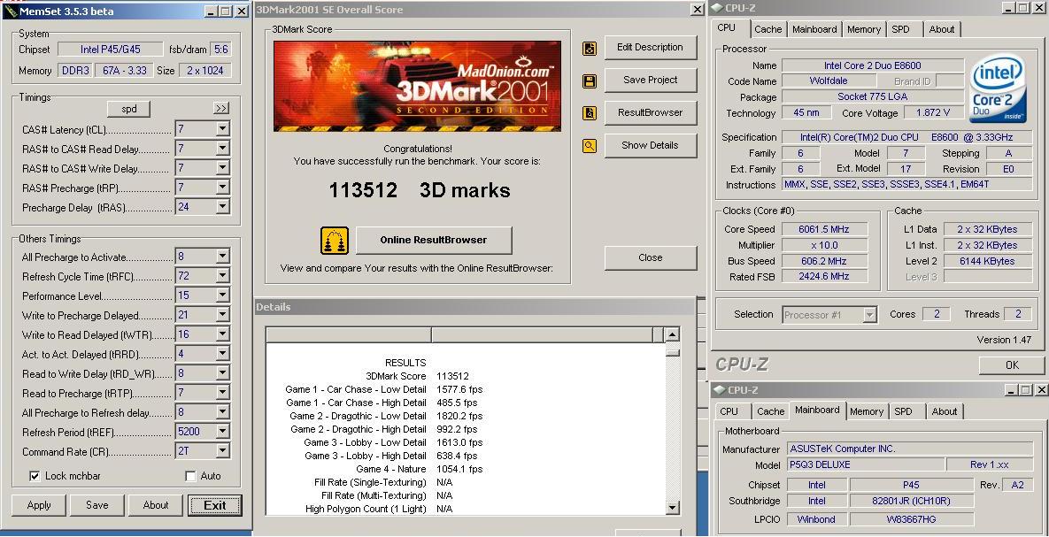
Task: Click the lower CPU-Z Mainboard window title icon
Action: (x=719, y=390)
